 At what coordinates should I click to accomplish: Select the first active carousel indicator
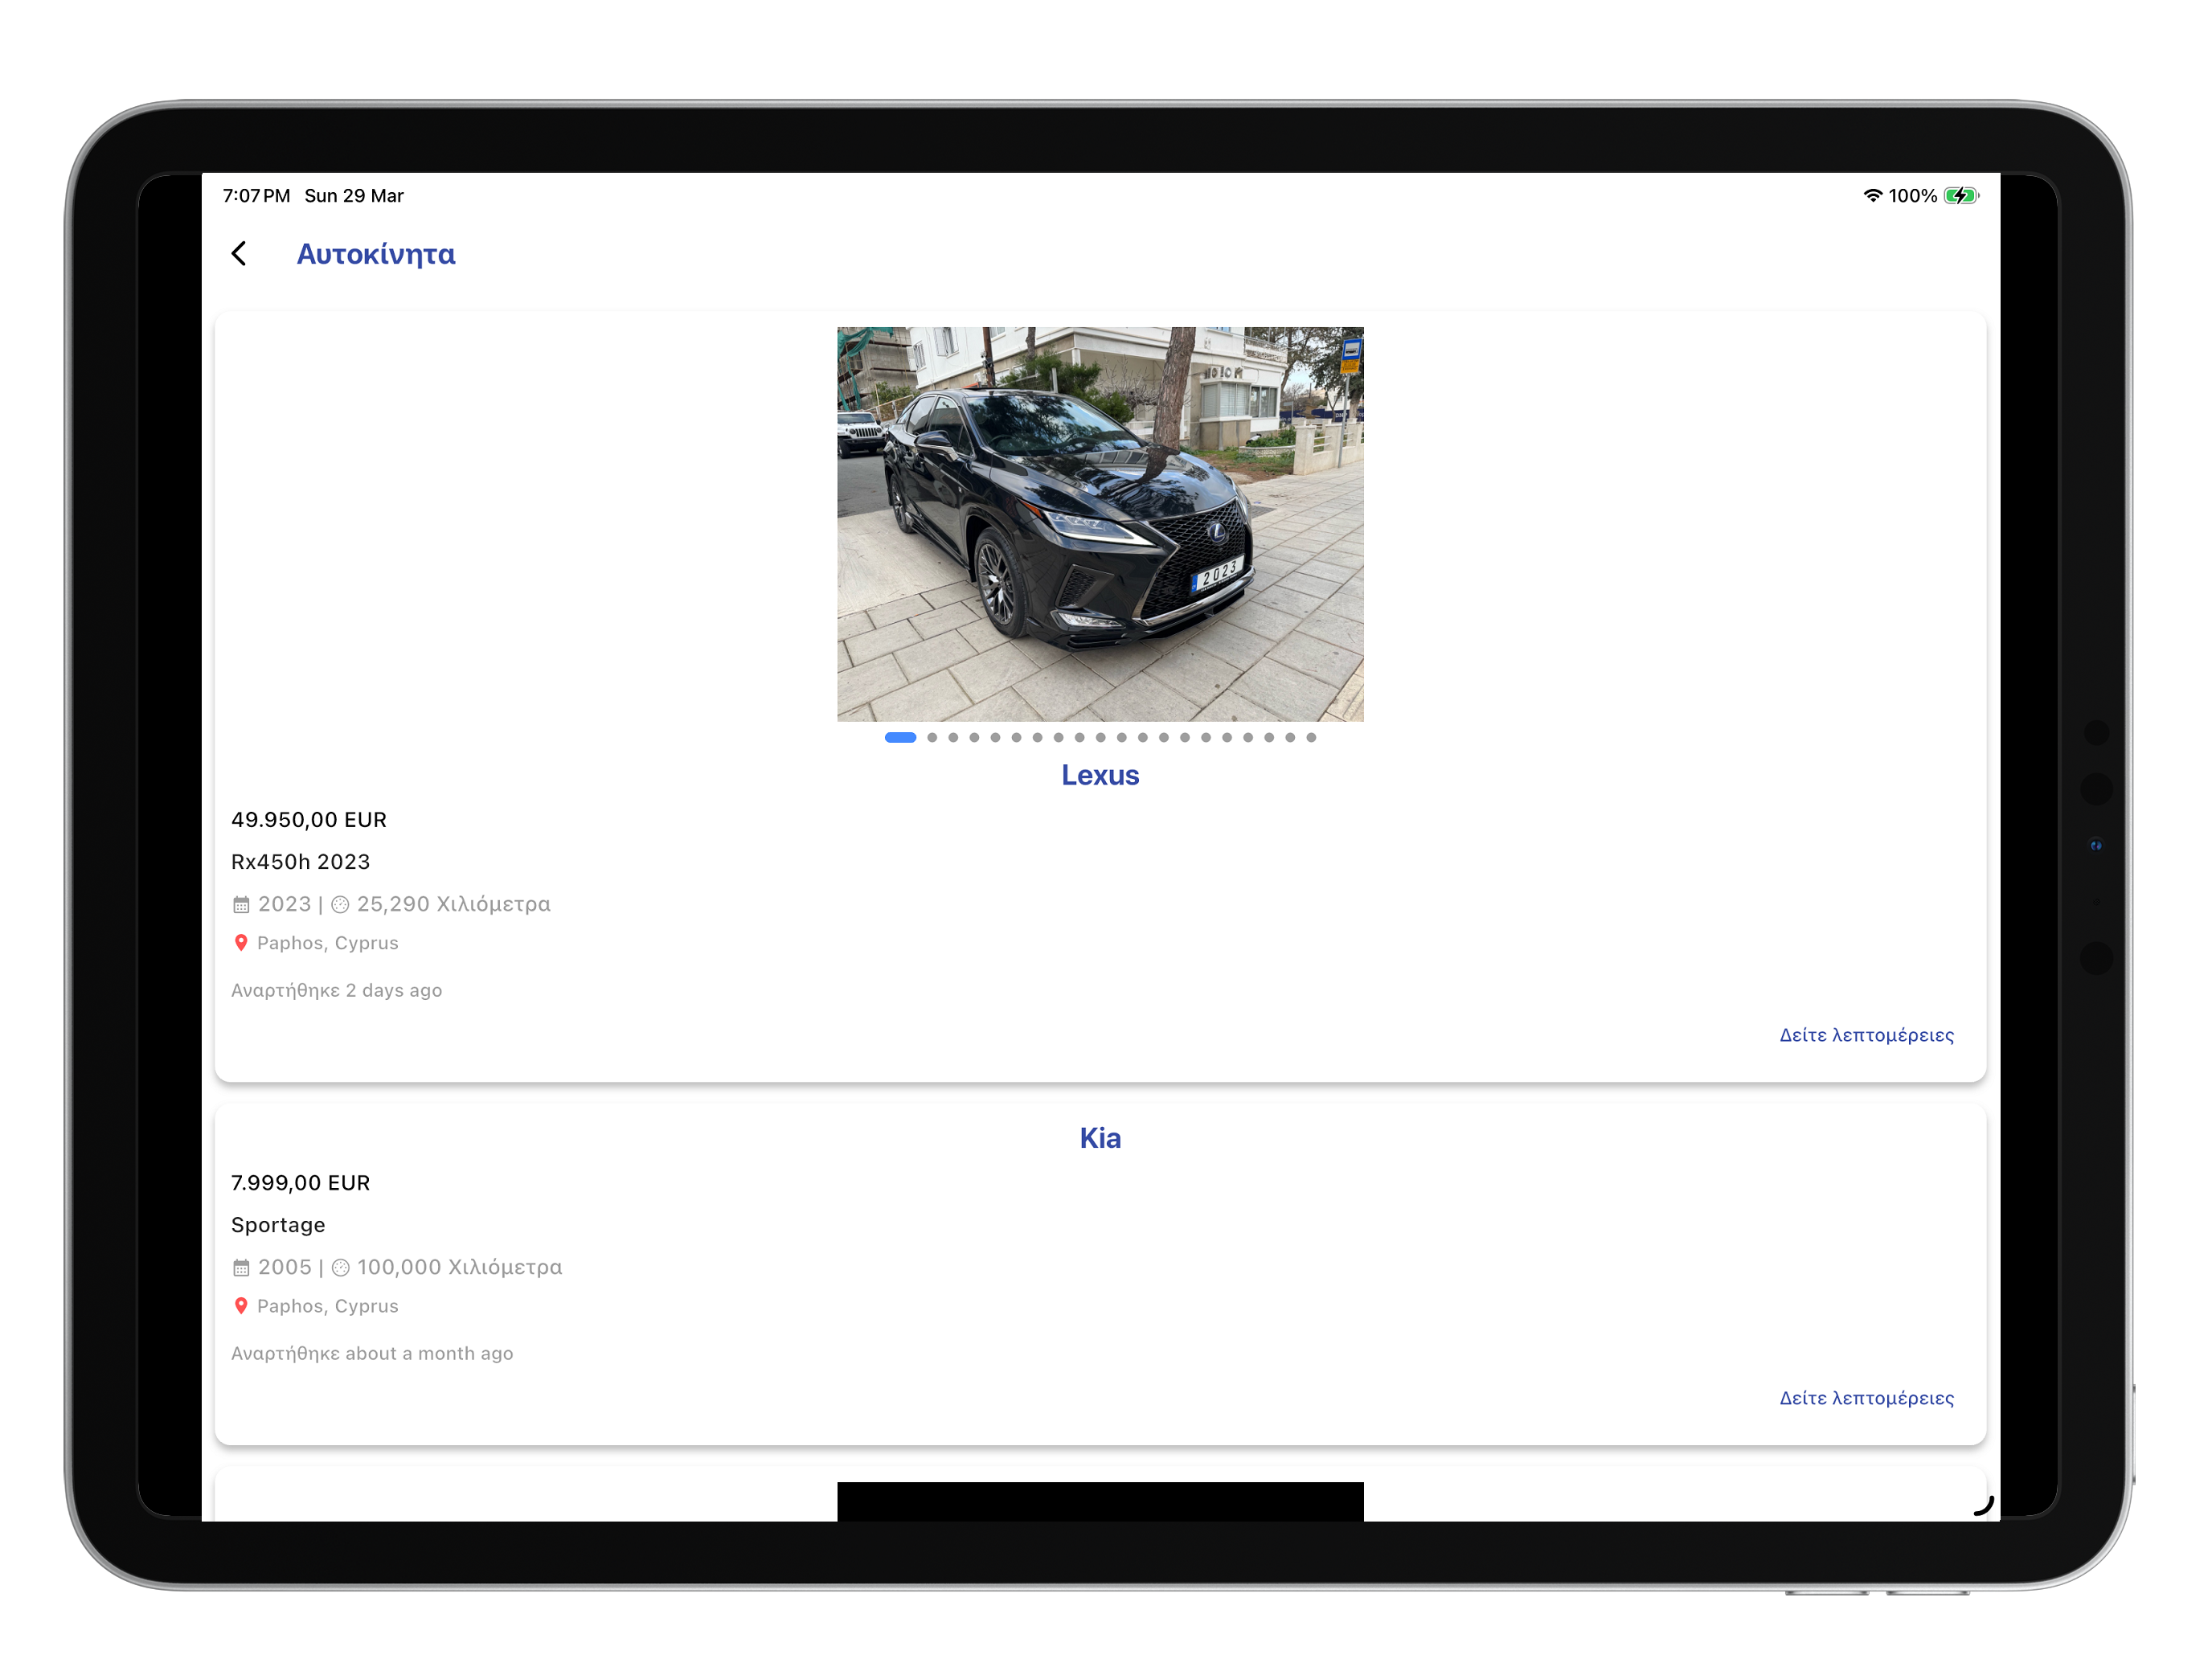(x=900, y=738)
